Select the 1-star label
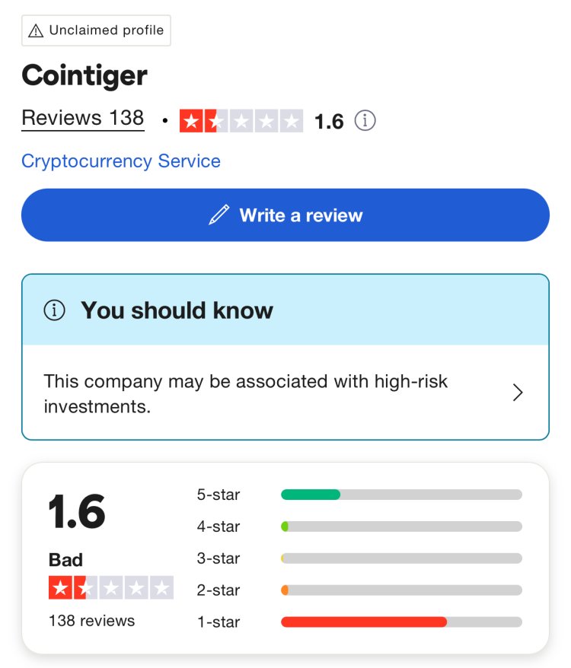The image size is (571, 668). coord(219,622)
